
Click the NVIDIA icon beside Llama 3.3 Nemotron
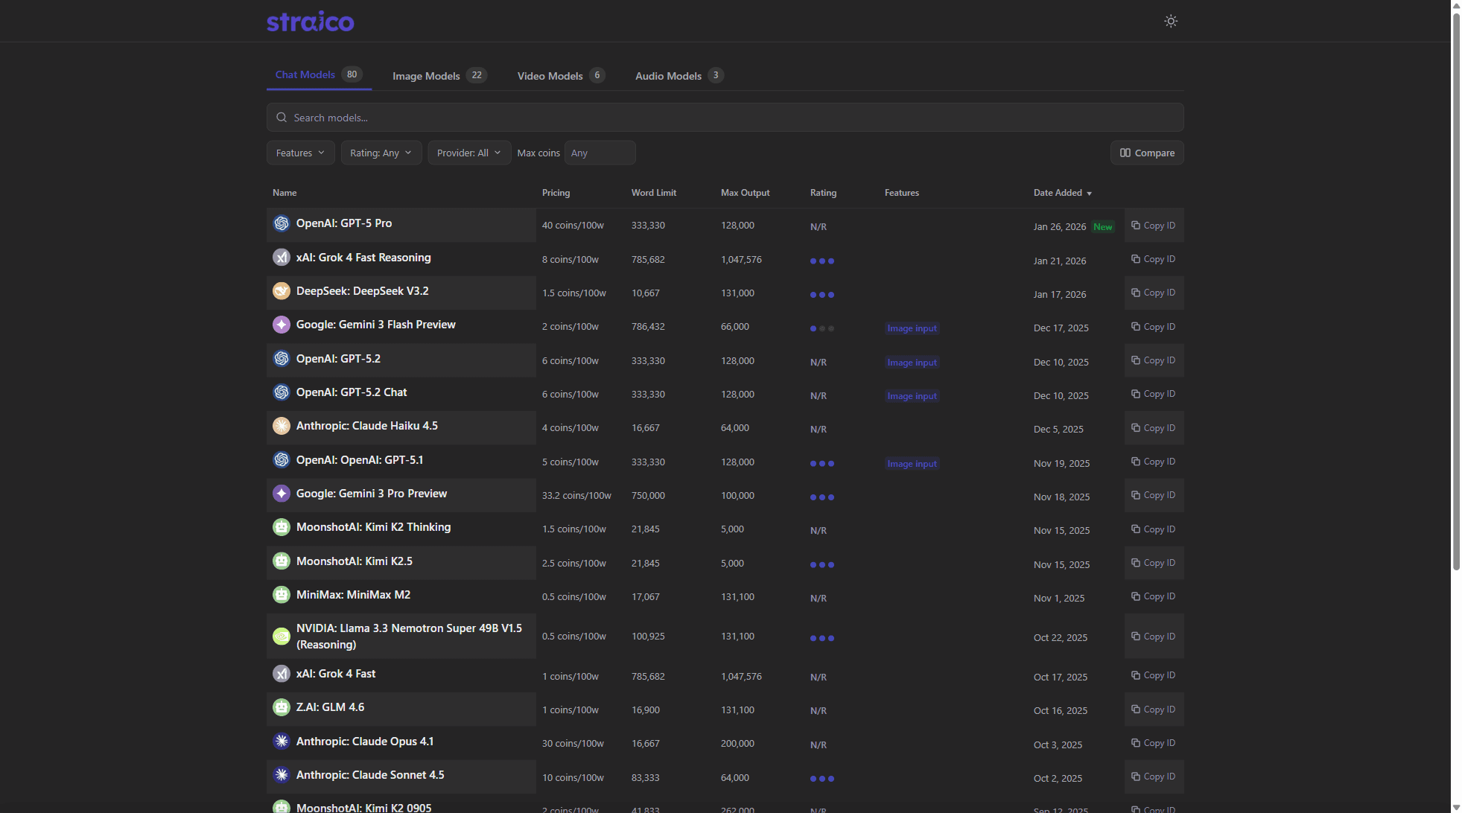coord(282,637)
